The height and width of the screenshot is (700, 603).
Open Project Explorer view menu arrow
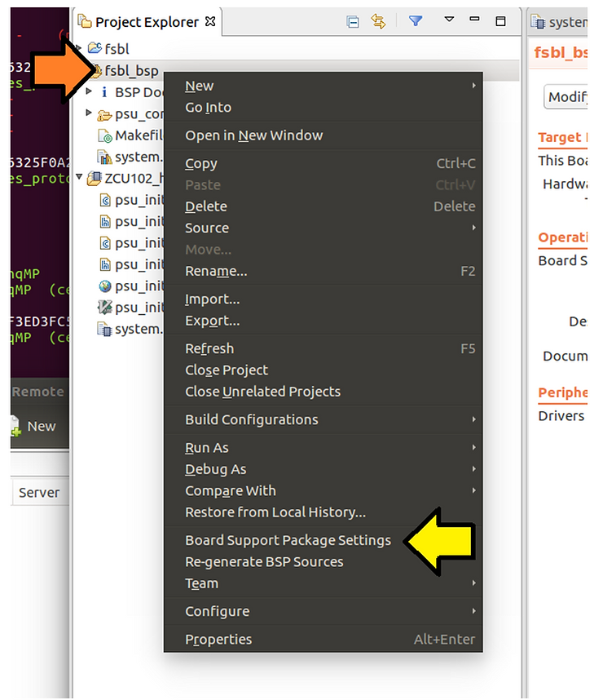click(x=449, y=20)
